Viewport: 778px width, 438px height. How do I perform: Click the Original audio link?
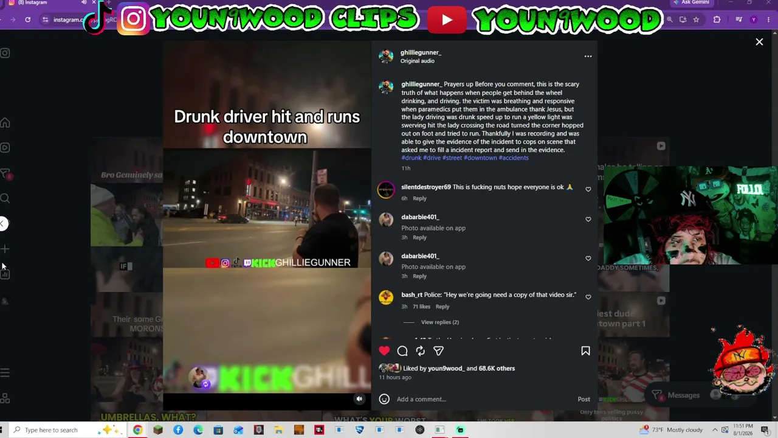tap(417, 61)
